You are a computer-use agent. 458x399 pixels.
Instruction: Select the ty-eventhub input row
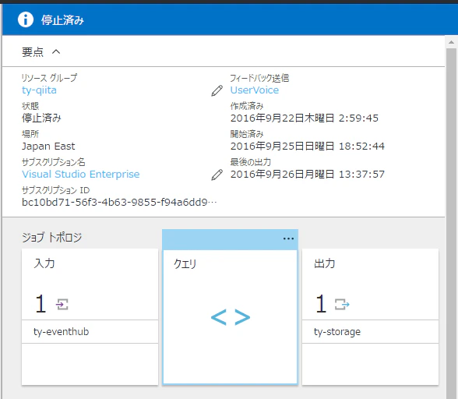tap(90, 332)
